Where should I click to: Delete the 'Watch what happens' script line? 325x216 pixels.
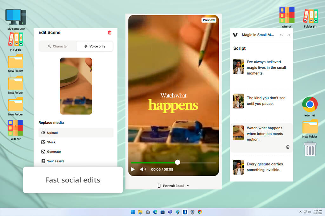tap(288, 147)
